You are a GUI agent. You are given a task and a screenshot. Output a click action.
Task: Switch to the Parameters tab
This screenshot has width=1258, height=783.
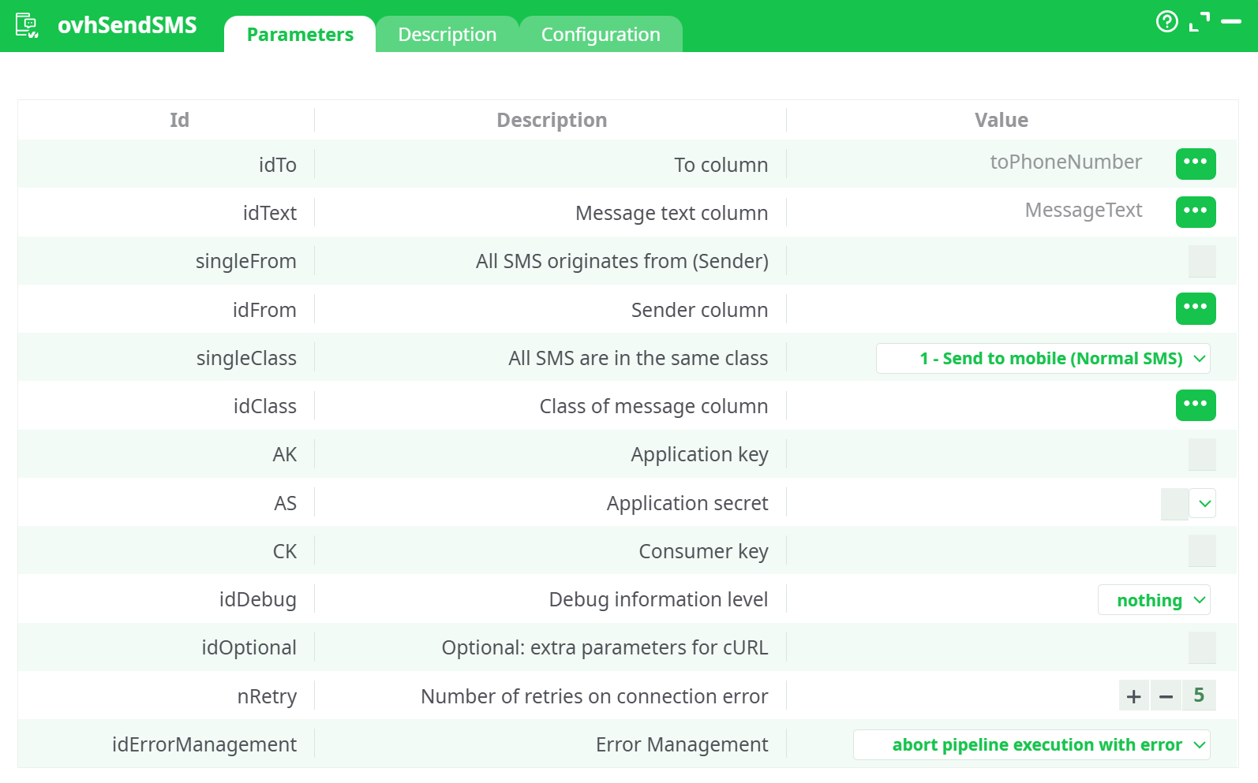click(300, 35)
